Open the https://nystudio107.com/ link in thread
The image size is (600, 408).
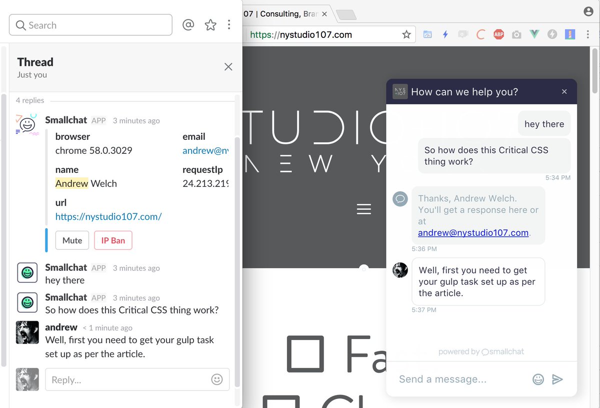[x=108, y=216]
